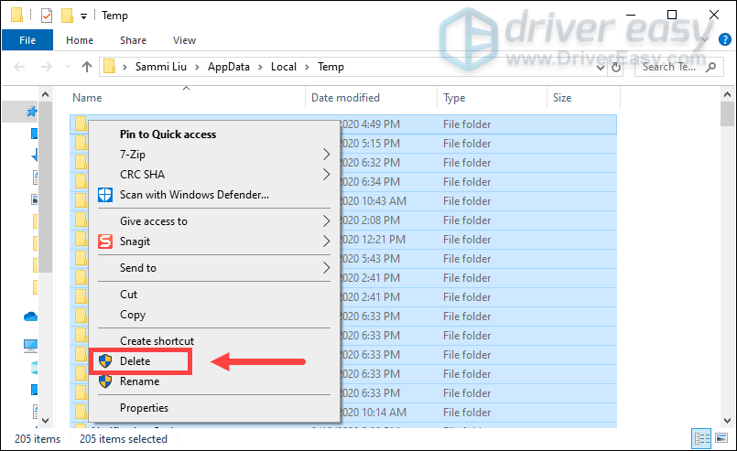The height and width of the screenshot is (451, 737).
Task: Click the Refresh button beside address bar
Action: tap(619, 67)
